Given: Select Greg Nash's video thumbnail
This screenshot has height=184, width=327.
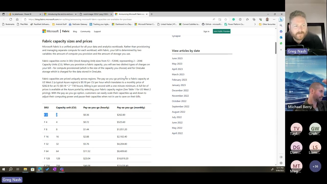Looking at the screenshot, I should point(306,28).
